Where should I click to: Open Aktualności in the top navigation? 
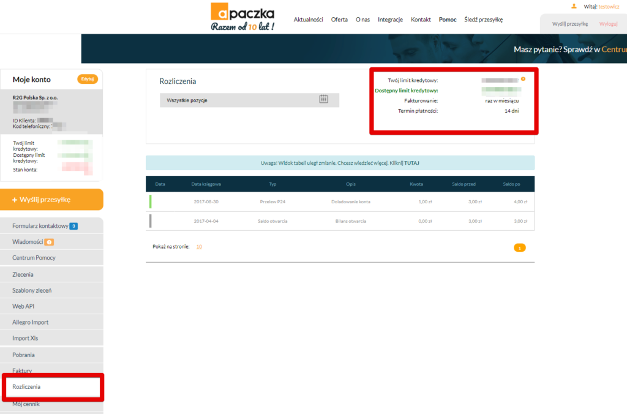coord(308,20)
